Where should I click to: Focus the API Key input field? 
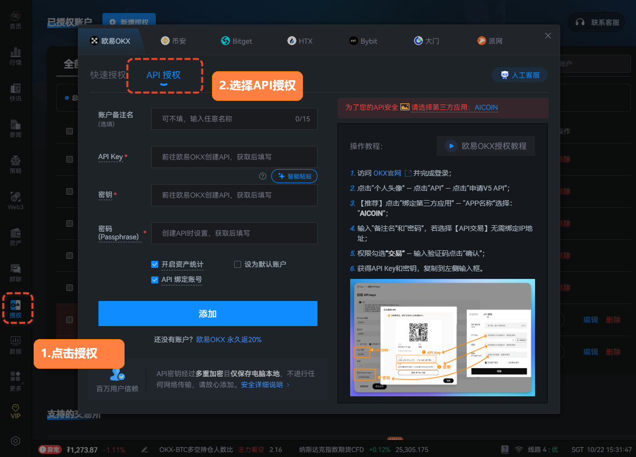[234, 157]
